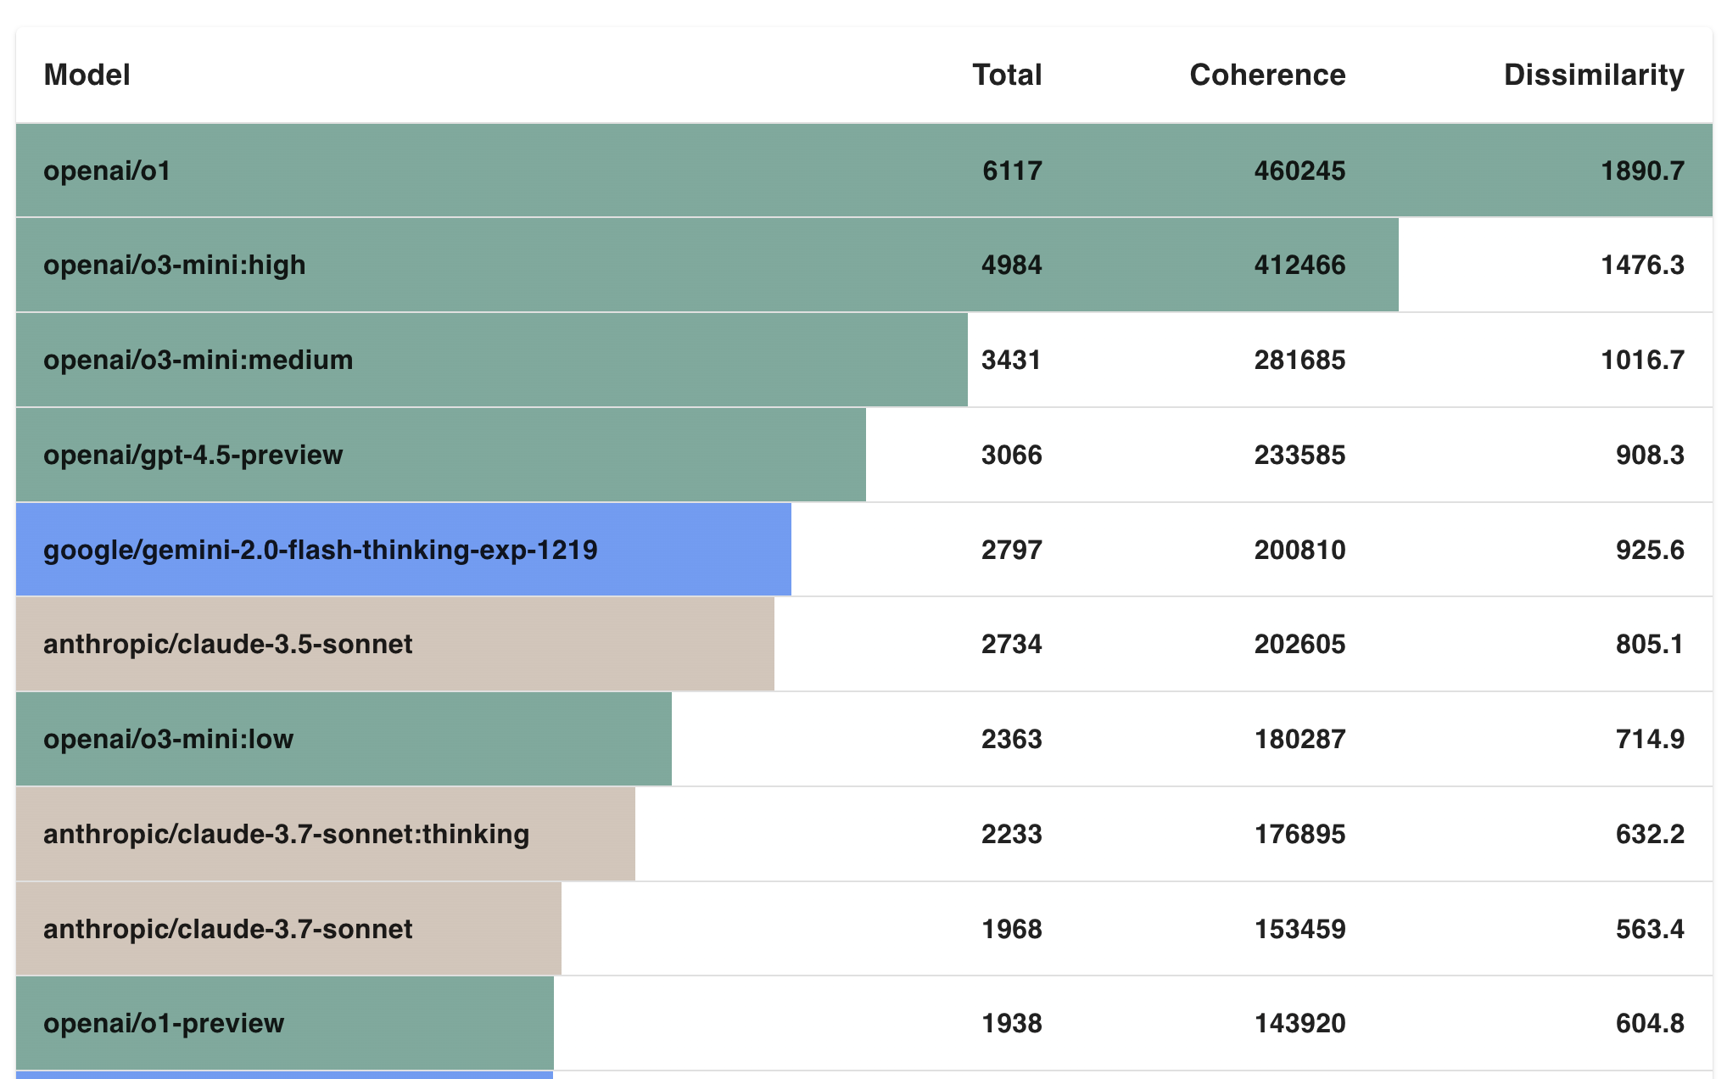Select the openai/gpt-4.5-preview model name
1727x1079 pixels.
tap(193, 455)
